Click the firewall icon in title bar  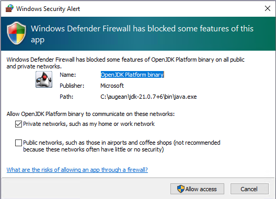point(9,8)
